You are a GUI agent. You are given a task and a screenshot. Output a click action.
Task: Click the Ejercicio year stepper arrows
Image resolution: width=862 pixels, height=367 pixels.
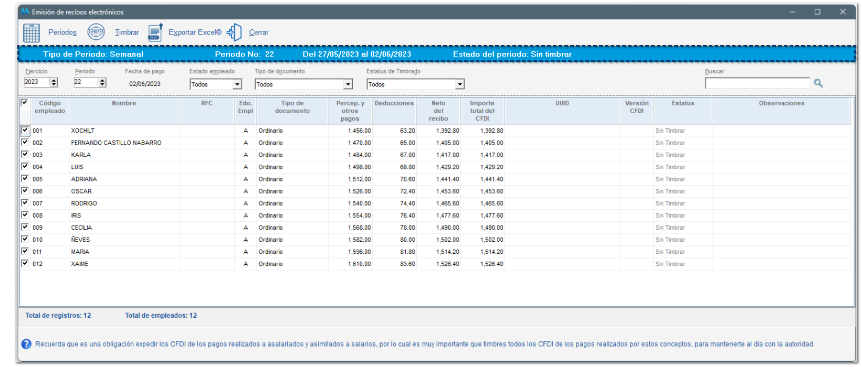(54, 82)
